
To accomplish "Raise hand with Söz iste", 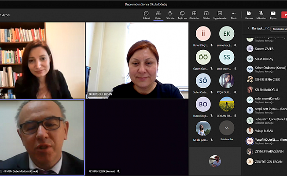I will pyautogui.click(x=170, y=15).
